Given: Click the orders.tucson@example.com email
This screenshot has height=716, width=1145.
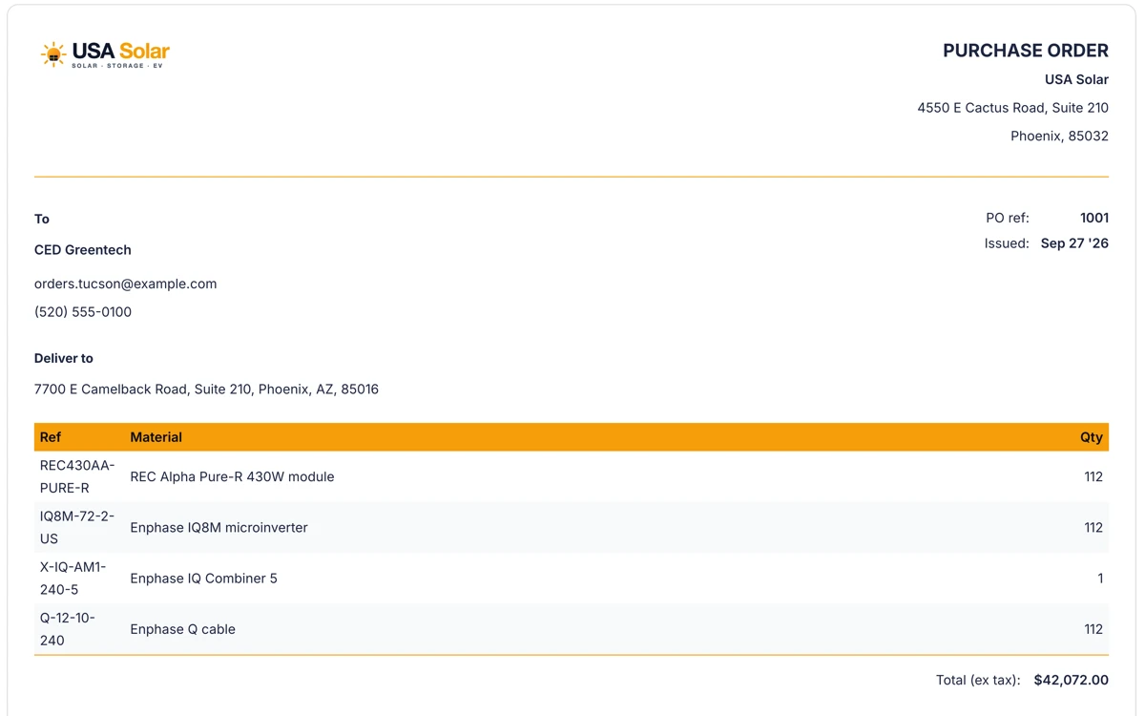Looking at the screenshot, I should (x=126, y=284).
